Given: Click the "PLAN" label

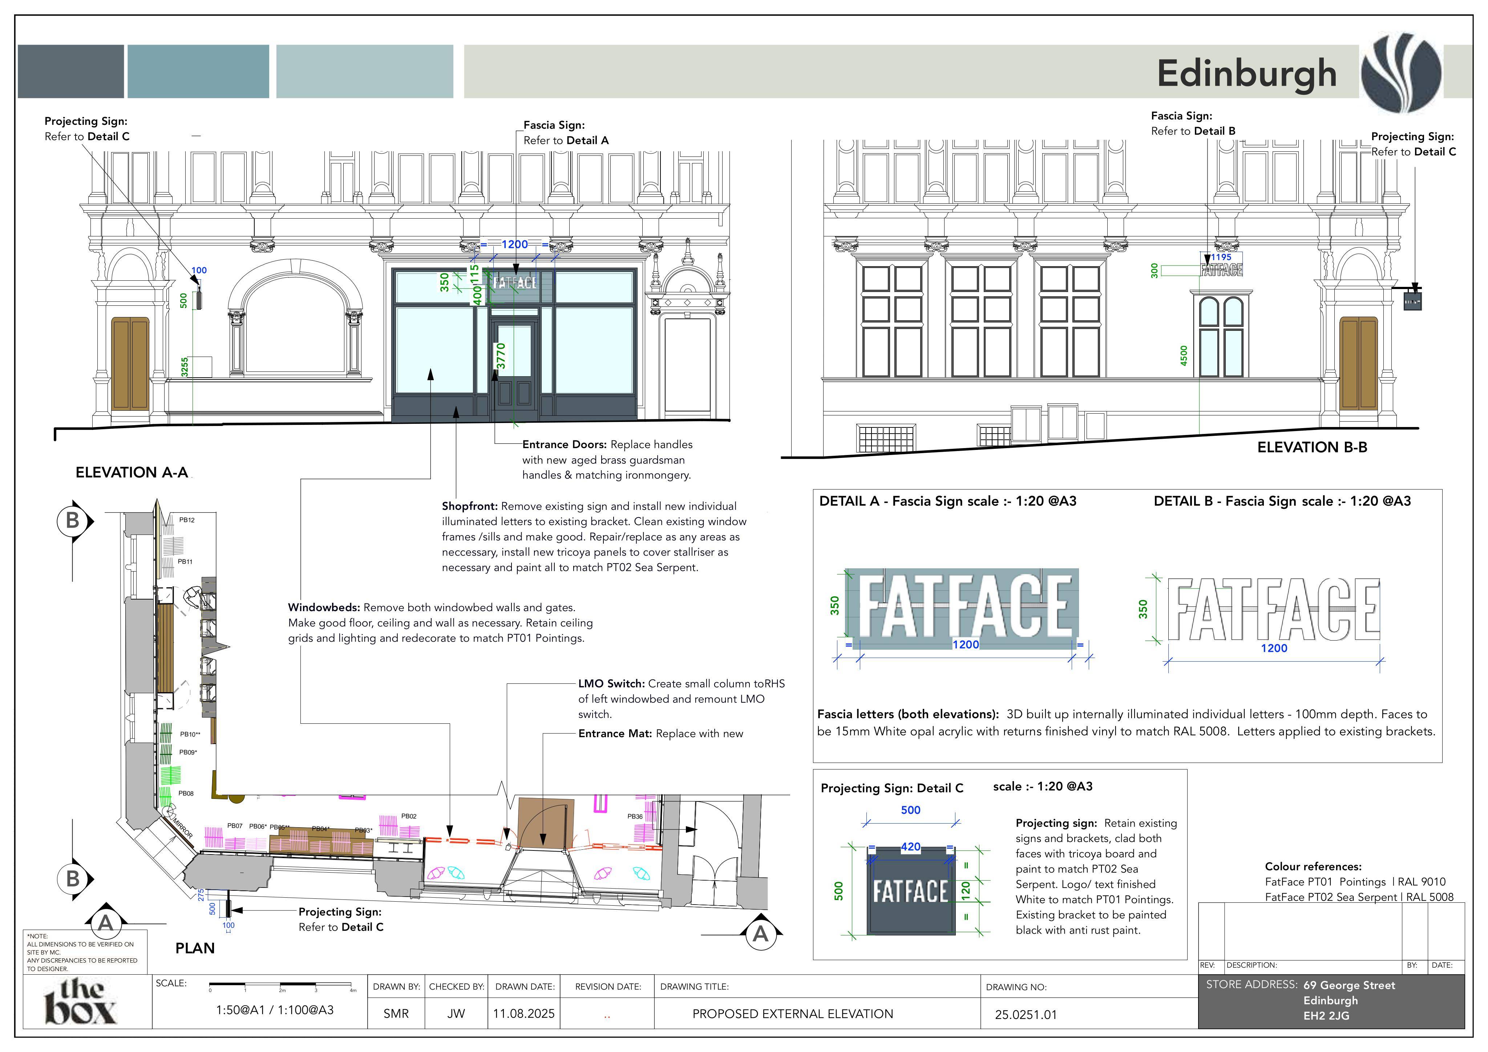Looking at the screenshot, I should pyautogui.click(x=195, y=949).
